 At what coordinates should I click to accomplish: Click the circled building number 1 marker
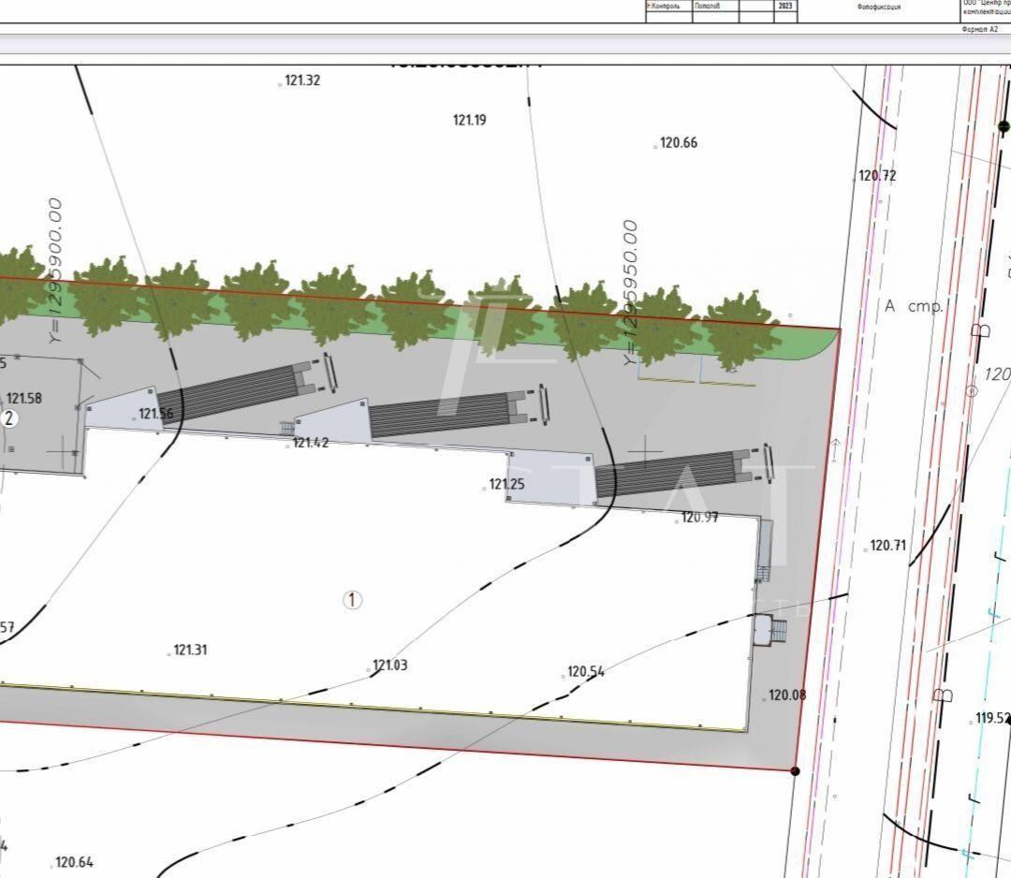tap(352, 600)
